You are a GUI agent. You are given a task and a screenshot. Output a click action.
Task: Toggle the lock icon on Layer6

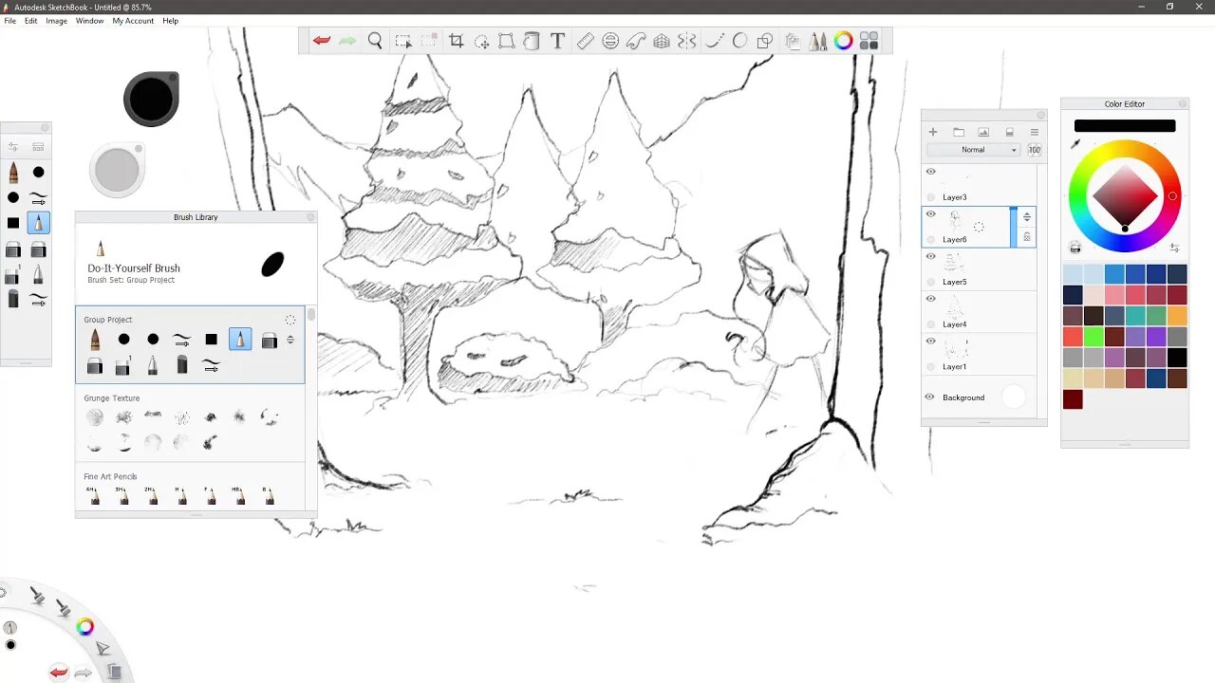coord(1026,236)
